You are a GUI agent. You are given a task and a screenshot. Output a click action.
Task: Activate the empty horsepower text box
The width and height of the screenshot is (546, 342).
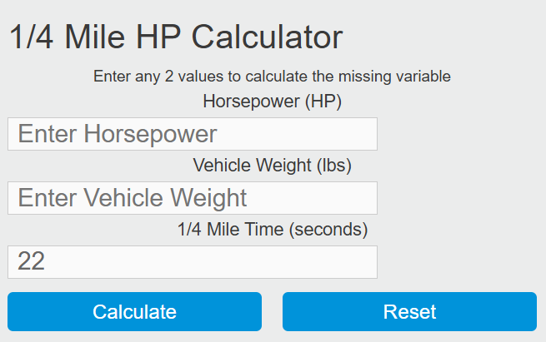tap(192, 134)
